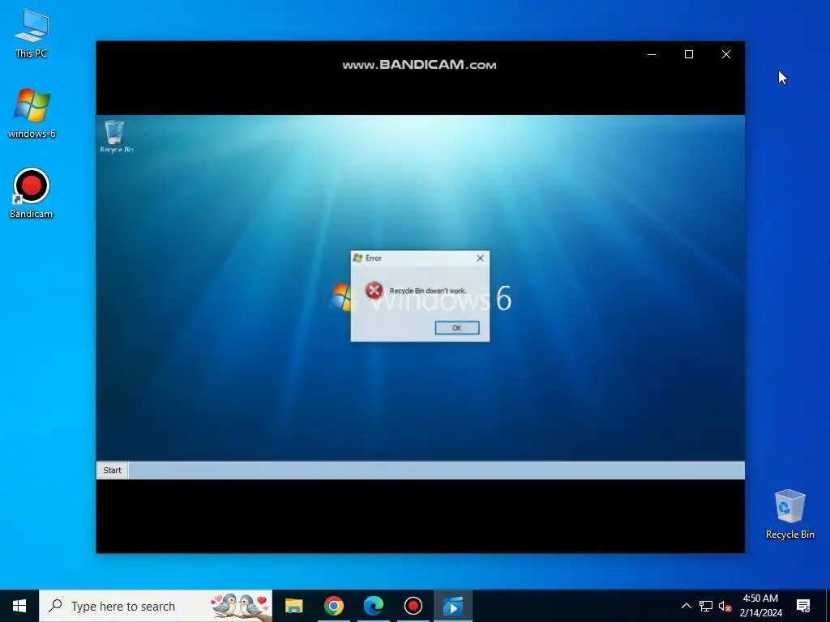Viewport: 830px width, 622px height.
Task: Select the windows-6 desktop shortcut
Action: pyautogui.click(x=32, y=113)
